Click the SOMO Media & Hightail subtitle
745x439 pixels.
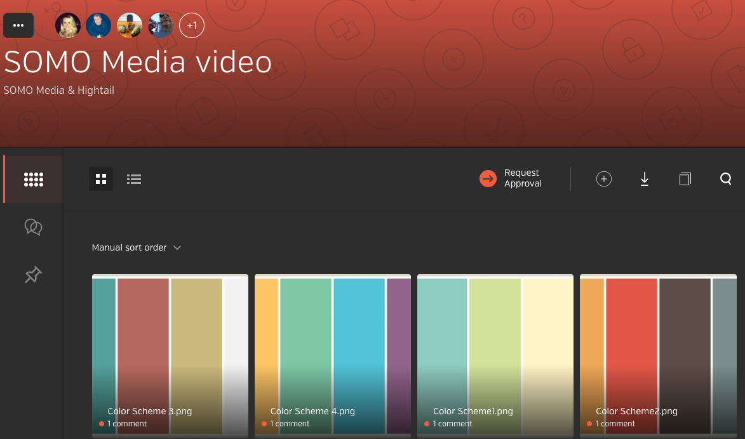(x=59, y=90)
